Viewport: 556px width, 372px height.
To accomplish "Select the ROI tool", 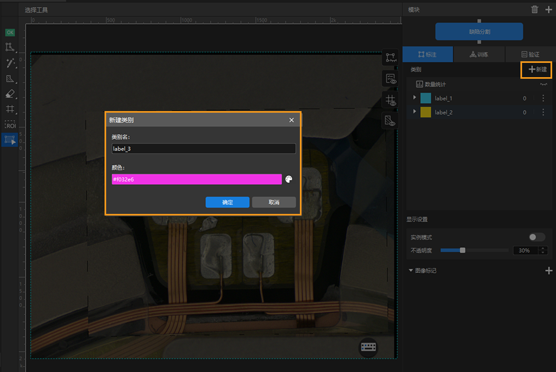I will (10, 125).
